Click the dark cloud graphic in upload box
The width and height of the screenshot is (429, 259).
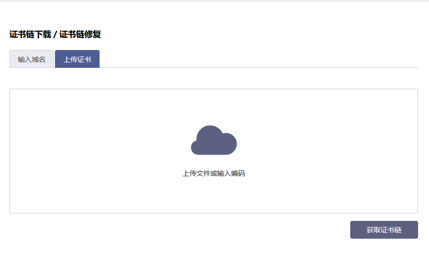pos(214,141)
